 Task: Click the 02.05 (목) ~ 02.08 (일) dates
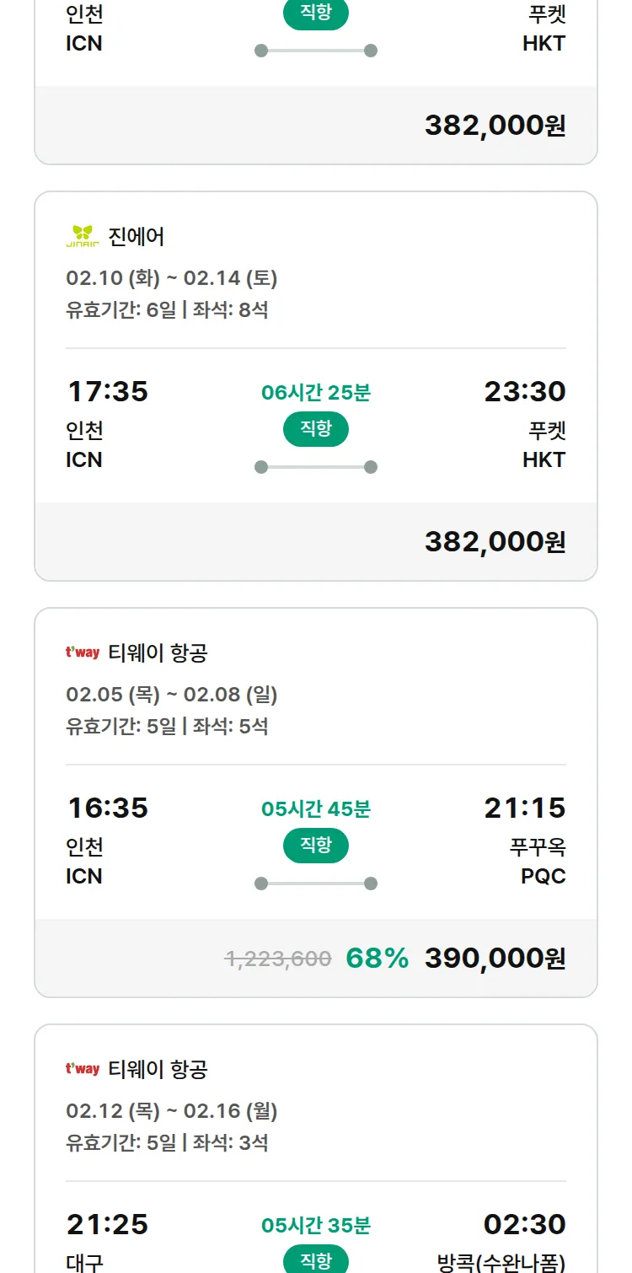tap(172, 695)
